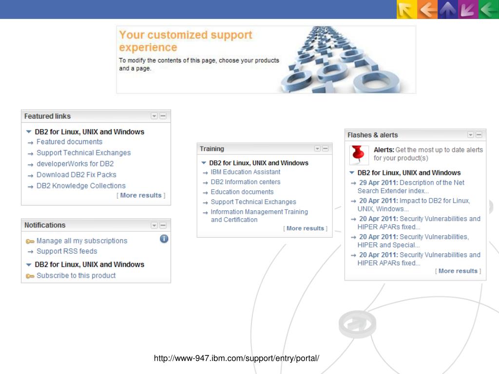Open DB2 Knowledge Collections link
499x374 pixels.
(81, 186)
